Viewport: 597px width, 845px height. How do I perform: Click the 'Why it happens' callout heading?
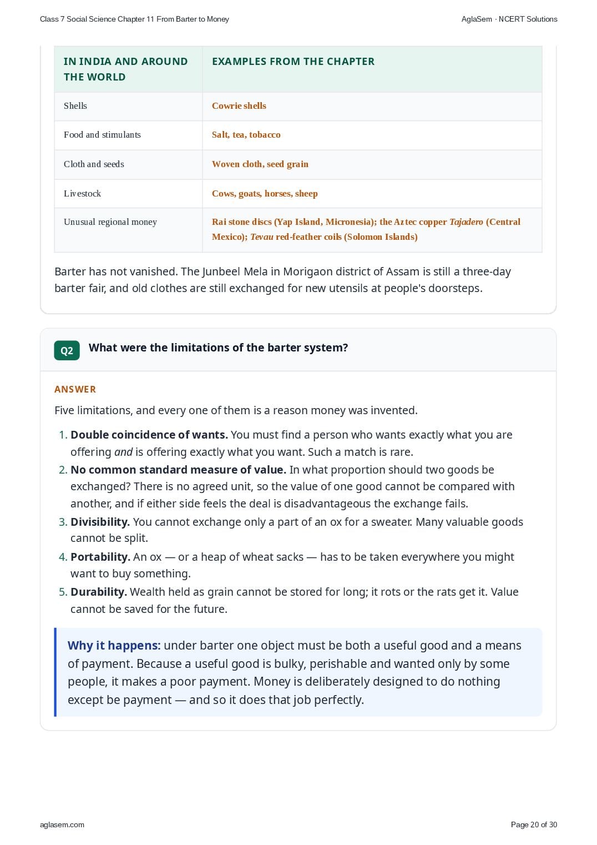click(x=114, y=645)
